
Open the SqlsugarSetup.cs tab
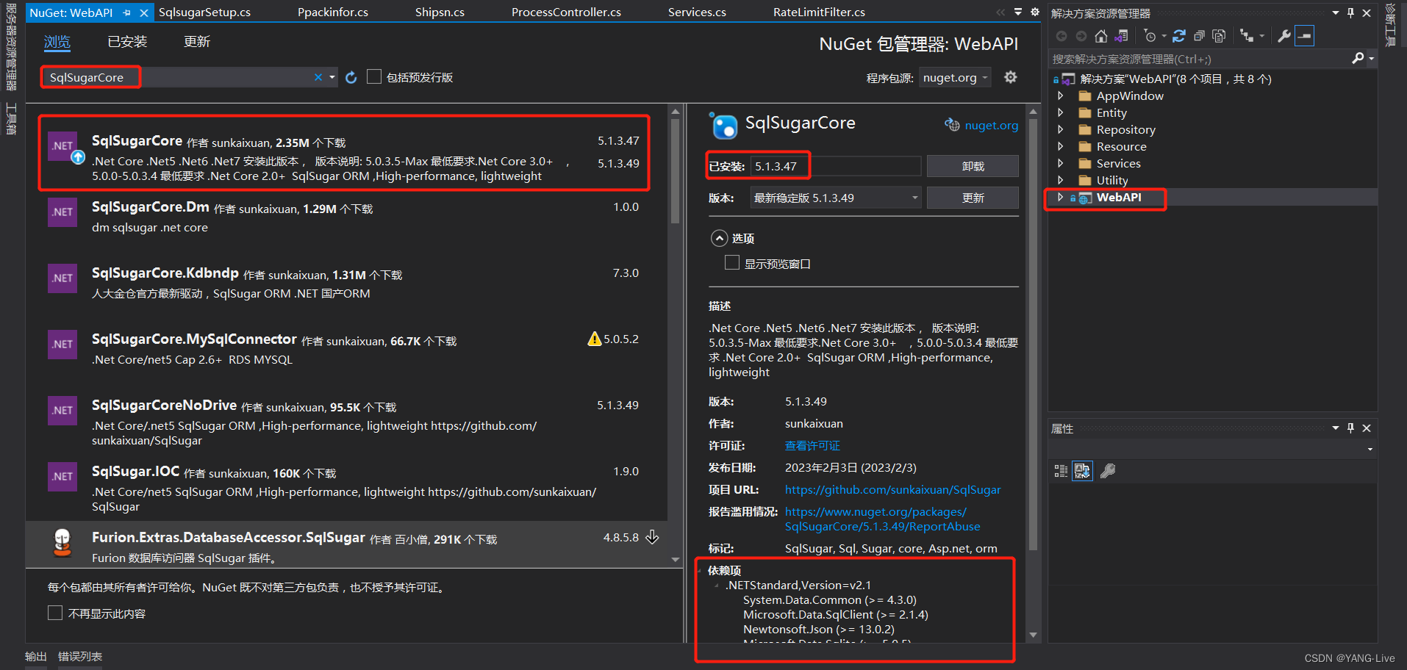pyautogui.click(x=204, y=12)
